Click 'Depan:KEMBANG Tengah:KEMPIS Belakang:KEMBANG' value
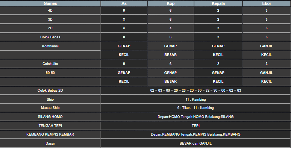Viewport: 291px width, 148px height. pyautogui.click(x=196, y=134)
